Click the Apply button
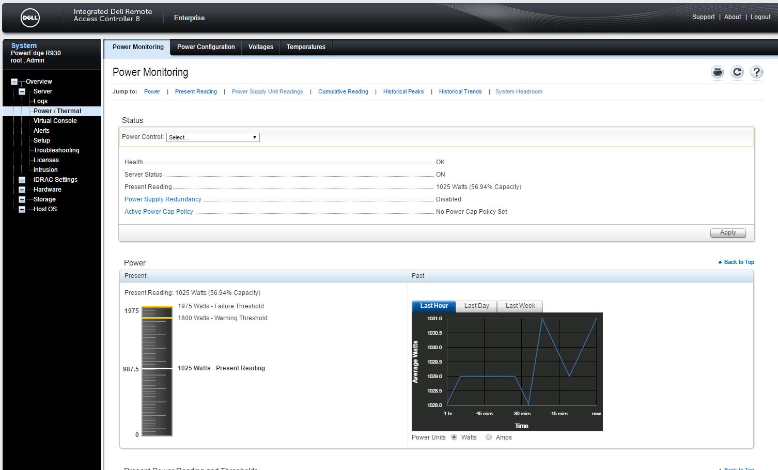 [727, 232]
